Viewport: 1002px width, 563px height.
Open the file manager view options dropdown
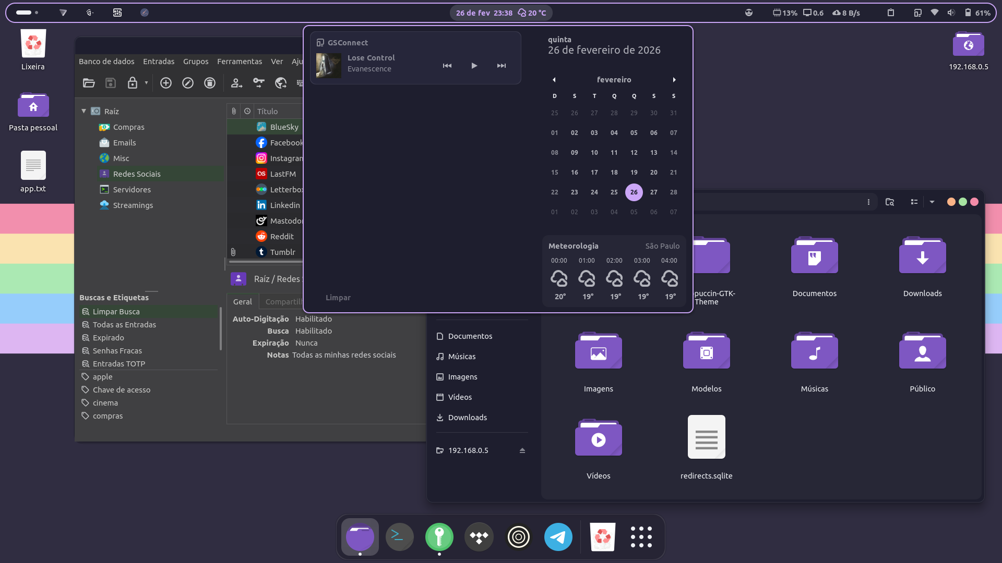pos(932,202)
